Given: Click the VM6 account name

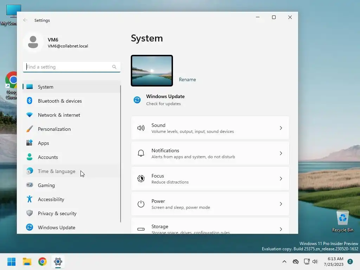Looking at the screenshot, I should (x=53, y=39).
